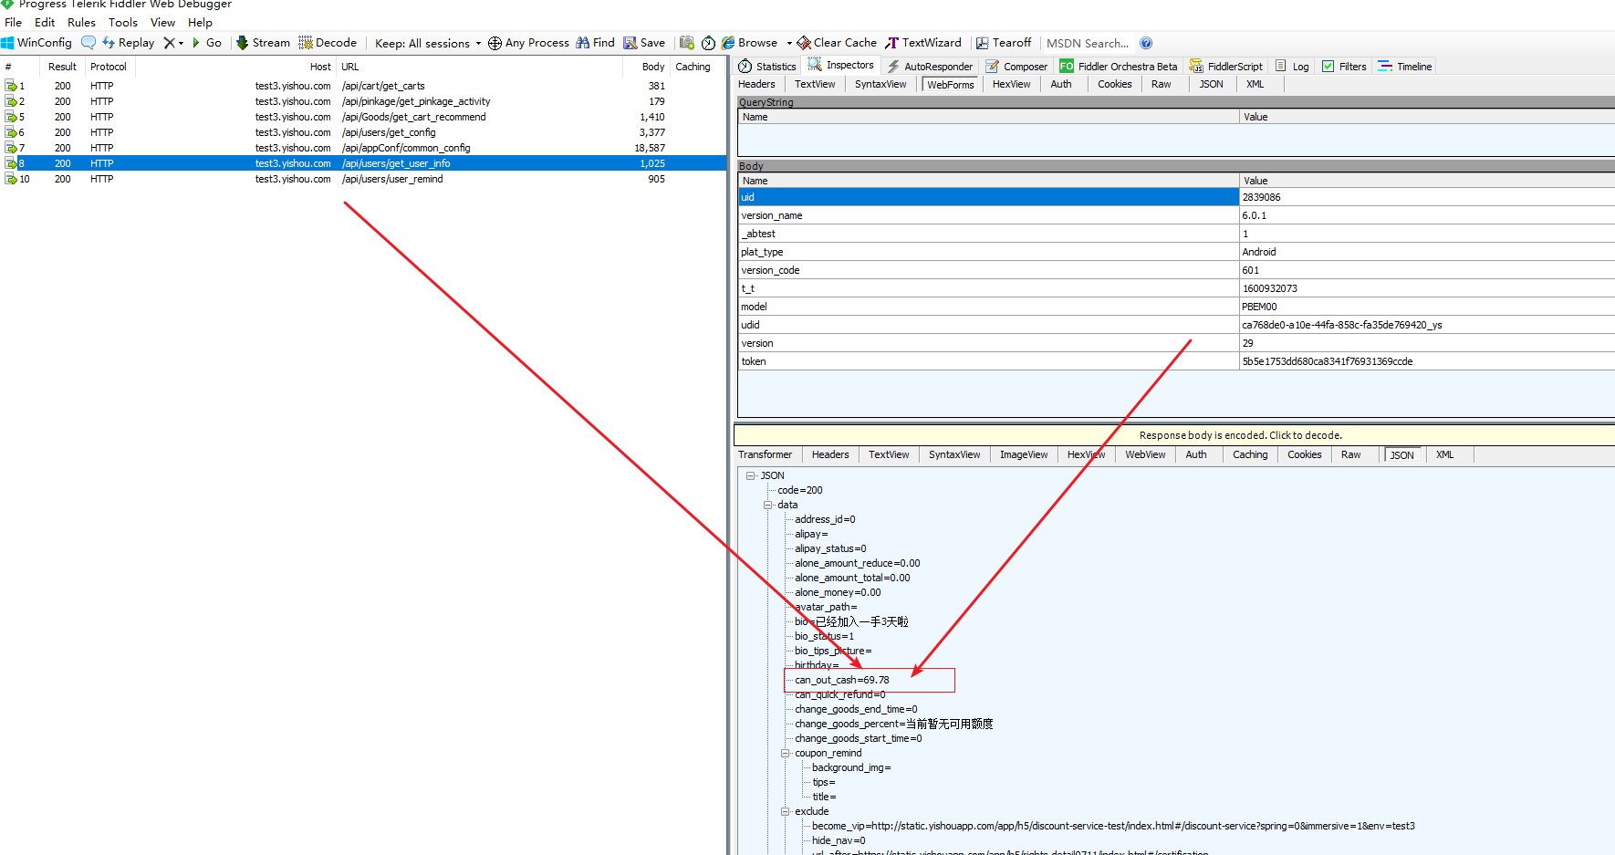Open the Help menu
This screenshot has width=1615, height=855.
coord(200,22)
